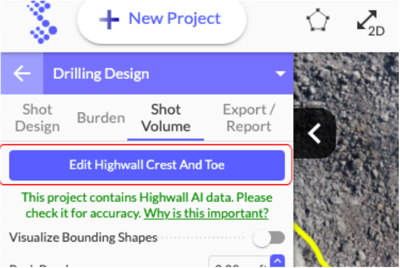Increase value with the blue up stepper arrow
The image size is (400, 268).
278,260
